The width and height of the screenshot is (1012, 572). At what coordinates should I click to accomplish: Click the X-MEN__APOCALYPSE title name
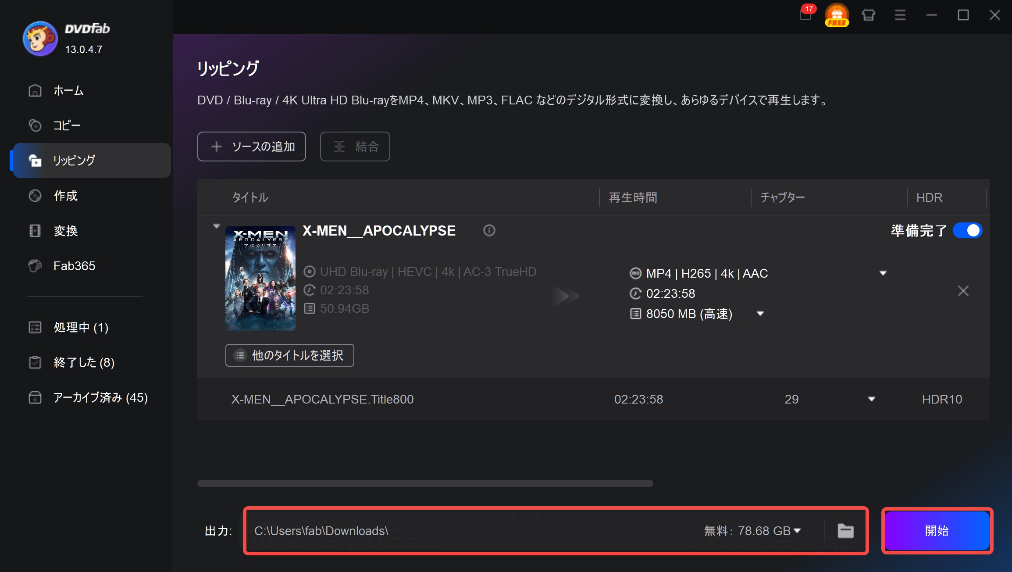tap(379, 231)
